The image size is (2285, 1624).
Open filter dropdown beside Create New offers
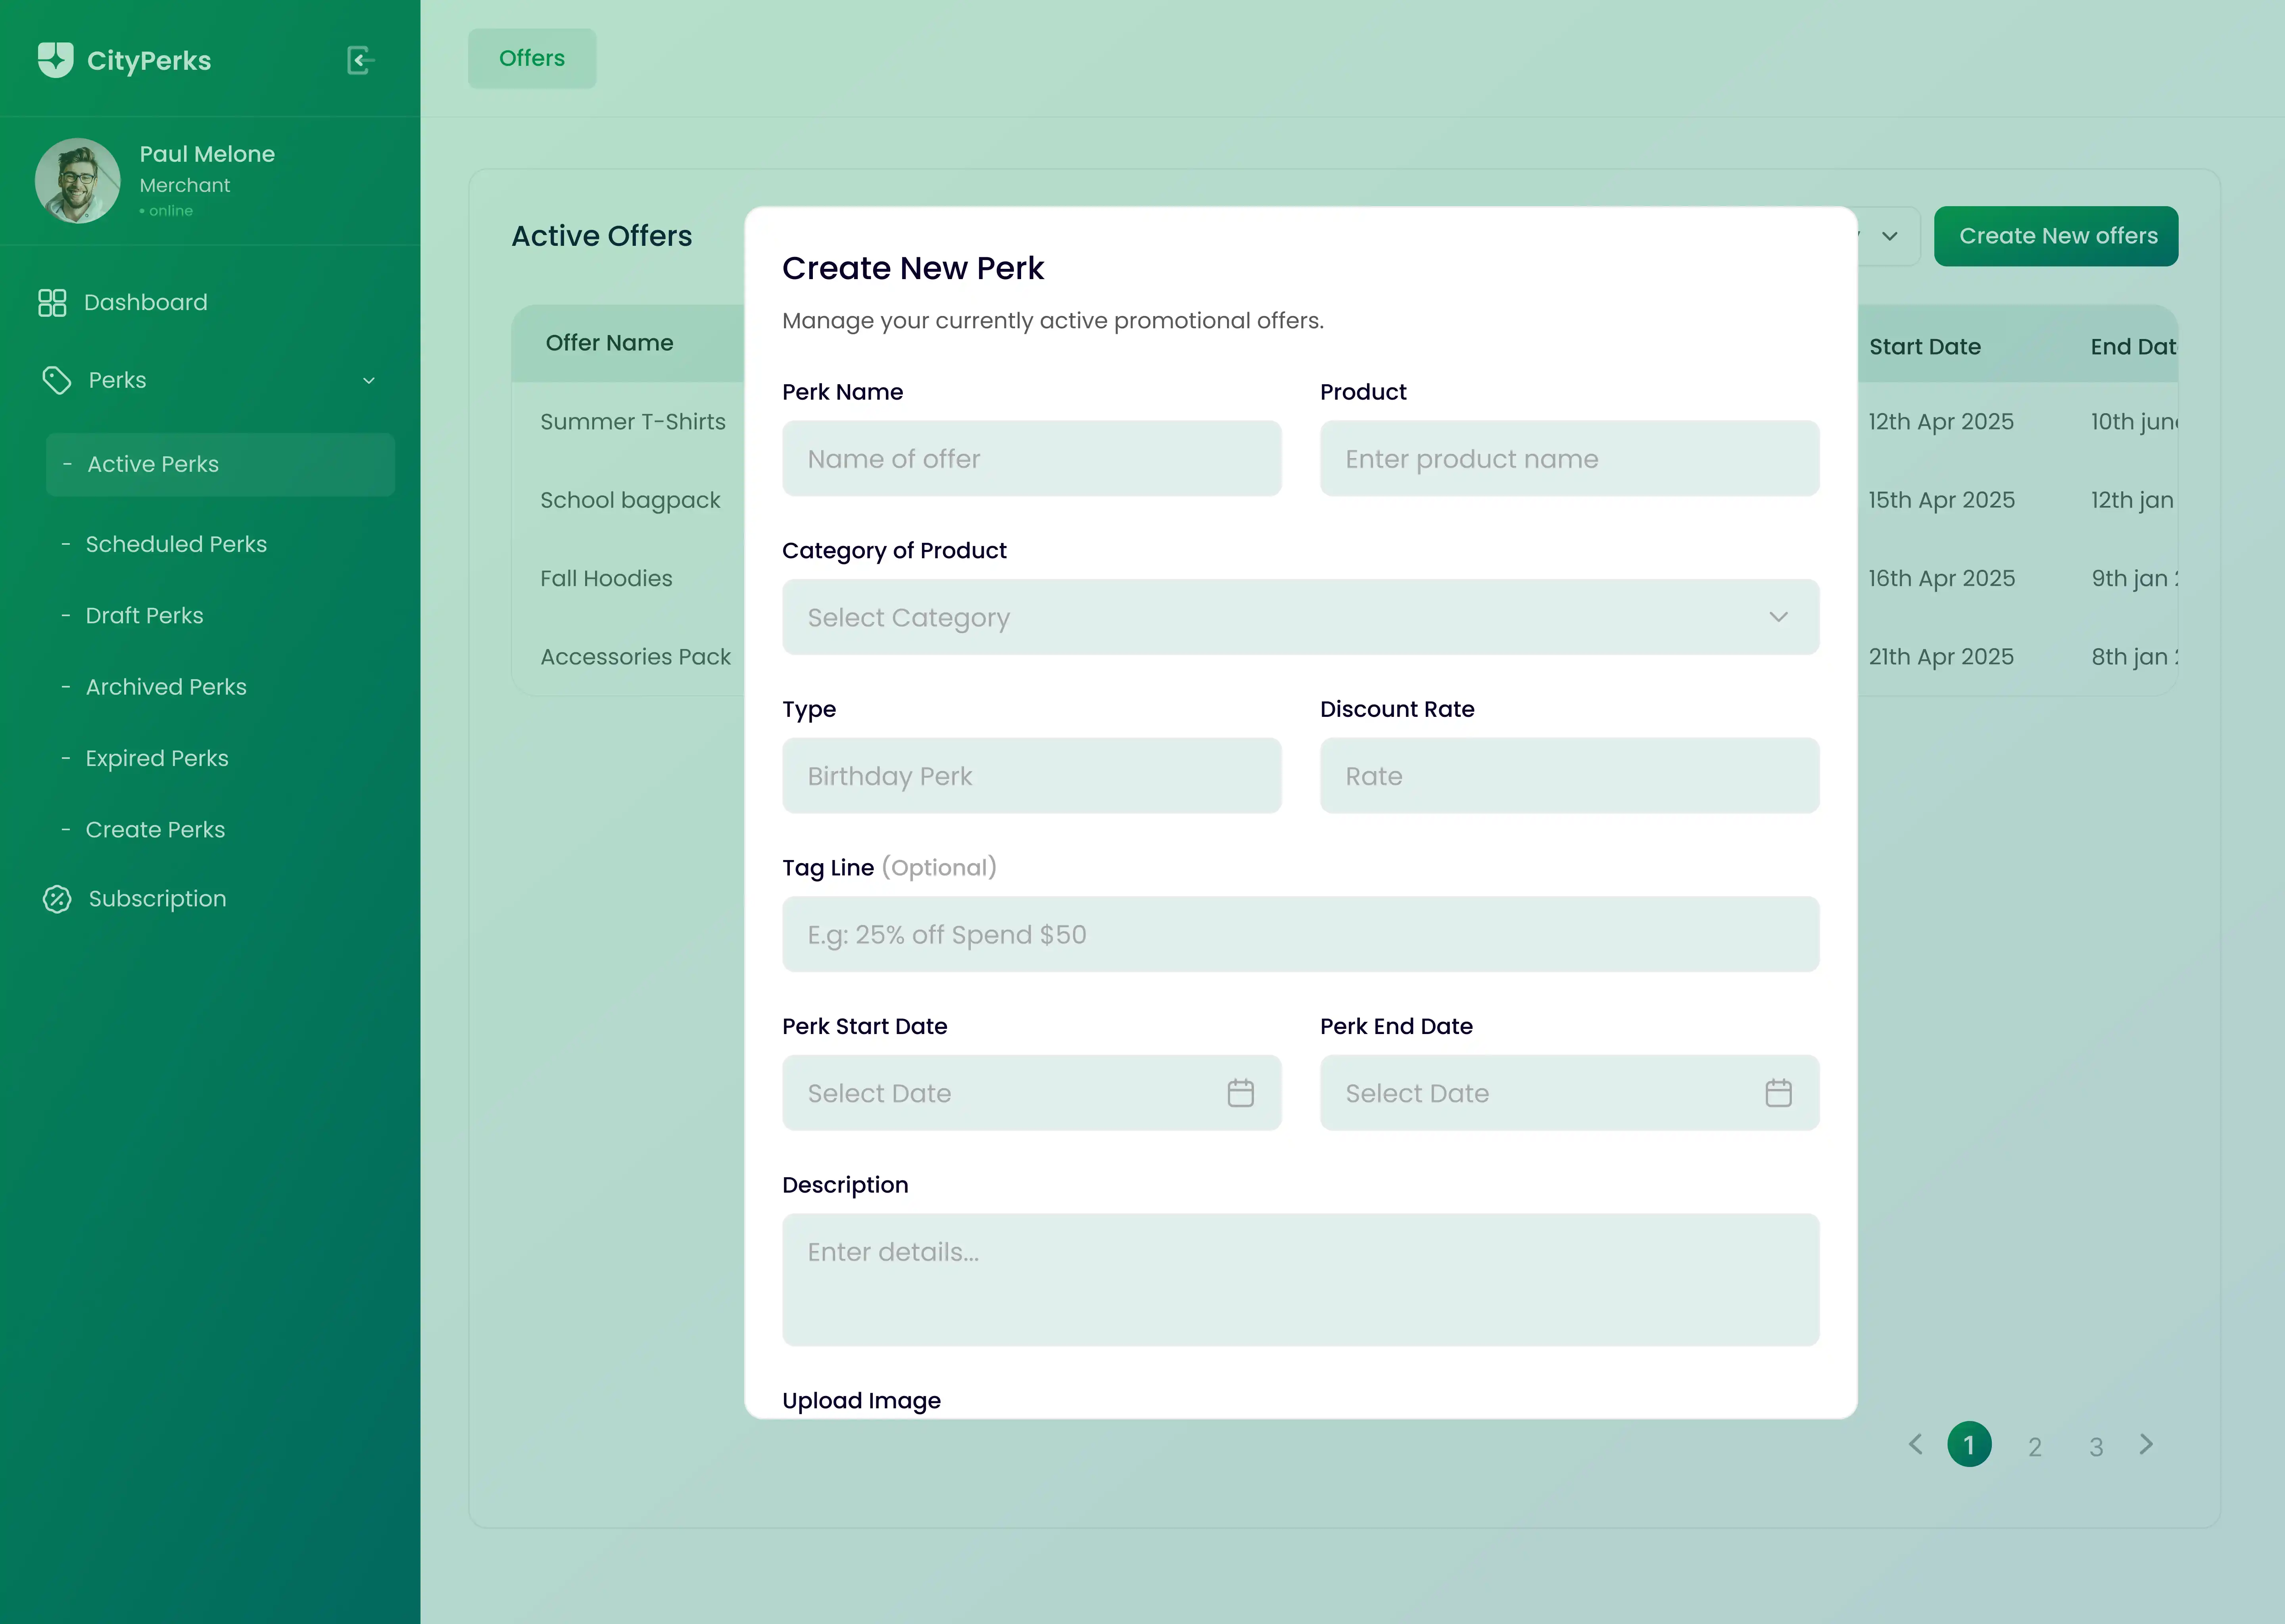[x=1890, y=236]
